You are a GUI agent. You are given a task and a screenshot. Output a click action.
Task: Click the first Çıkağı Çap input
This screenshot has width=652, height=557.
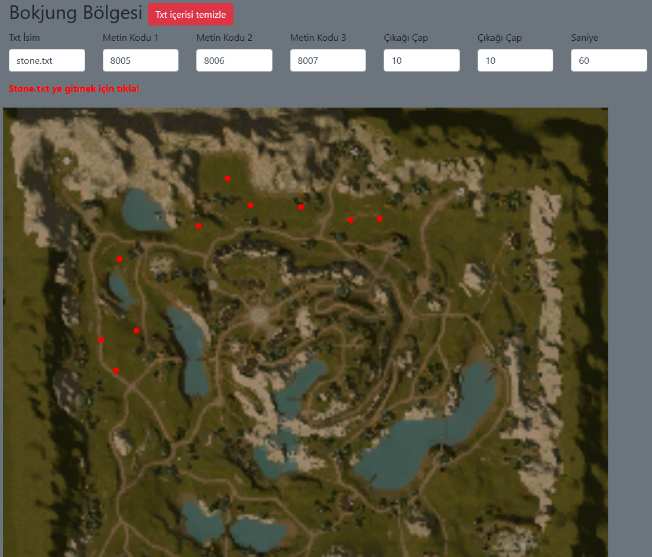[x=421, y=60]
